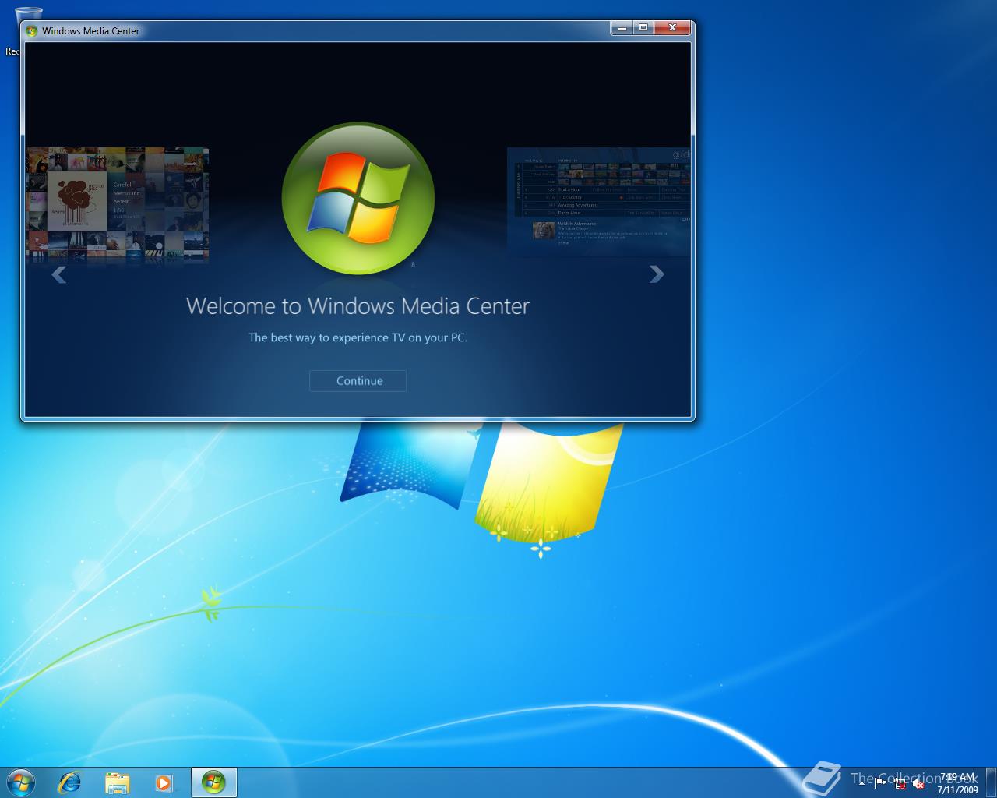Click the Continue button
The width and height of the screenshot is (997, 798).
point(358,380)
